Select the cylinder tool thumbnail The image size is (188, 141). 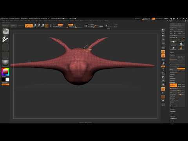point(181,44)
